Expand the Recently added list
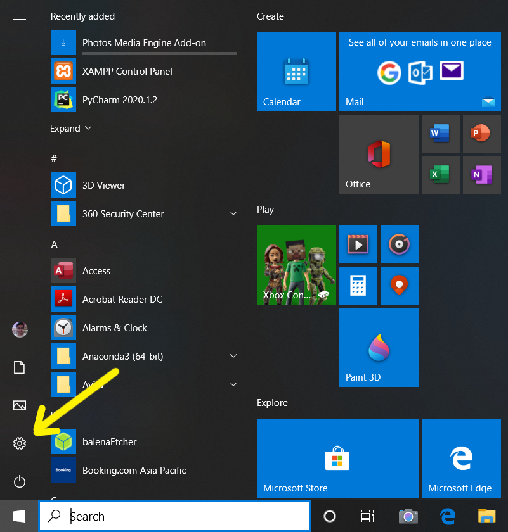 70,128
